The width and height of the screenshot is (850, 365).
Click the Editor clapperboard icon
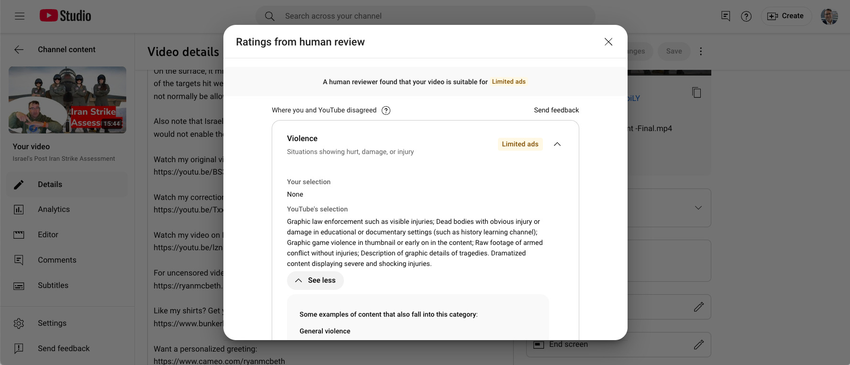pyautogui.click(x=19, y=235)
